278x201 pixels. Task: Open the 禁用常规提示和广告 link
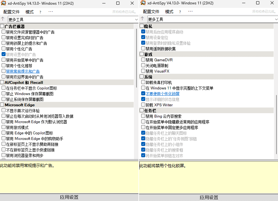[x=23, y=71]
